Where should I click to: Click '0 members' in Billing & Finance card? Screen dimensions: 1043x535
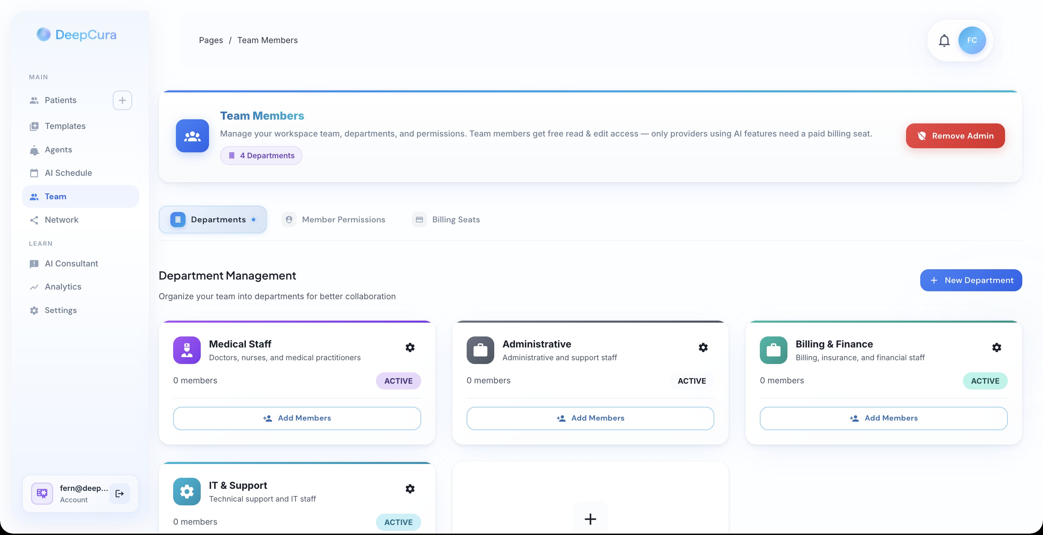tap(782, 381)
